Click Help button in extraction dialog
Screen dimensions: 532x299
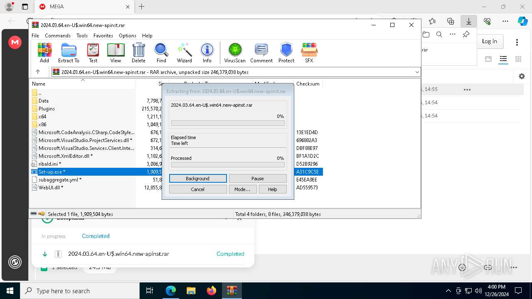[273, 189]
